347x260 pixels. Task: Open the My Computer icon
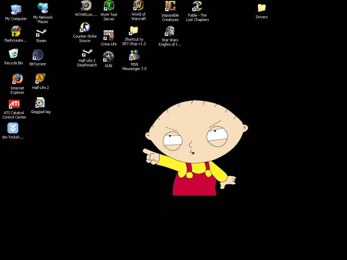[x=16, y=9]
